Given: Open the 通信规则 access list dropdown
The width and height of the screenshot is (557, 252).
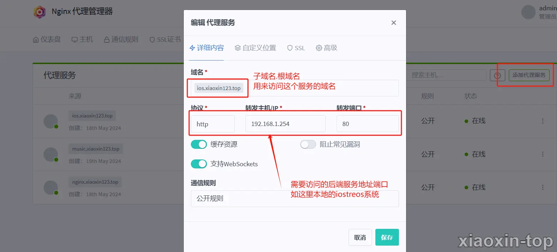Looking at the screenshot, I should tap(295, 198).
